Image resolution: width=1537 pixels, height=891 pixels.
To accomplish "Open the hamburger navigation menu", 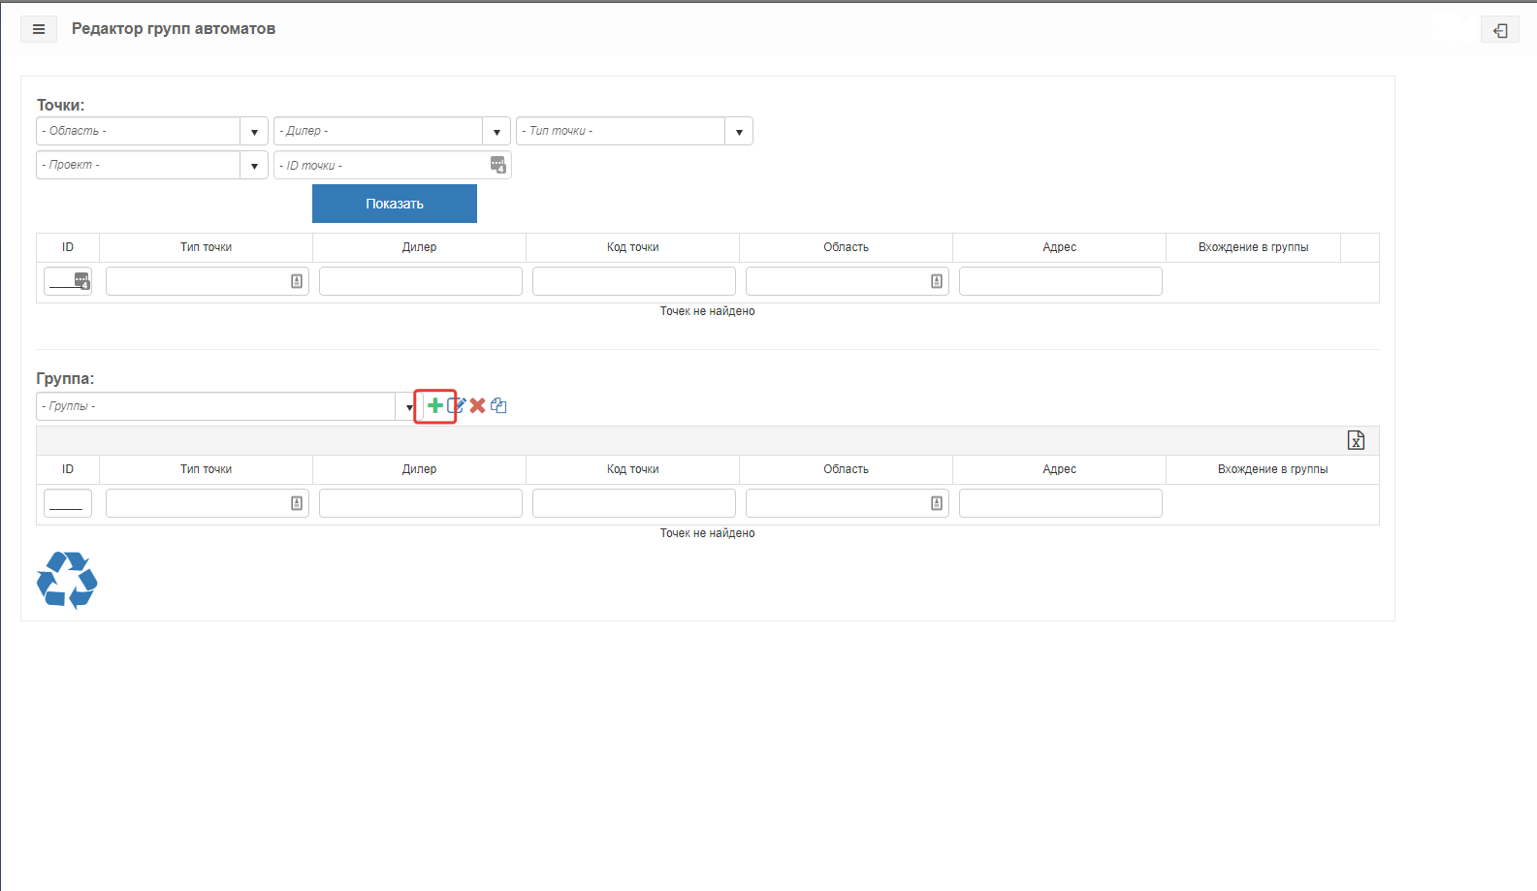I will [39, 29].
